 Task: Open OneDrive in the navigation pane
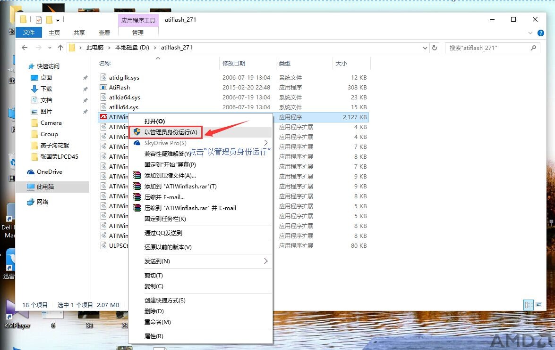tap(49, 172)
